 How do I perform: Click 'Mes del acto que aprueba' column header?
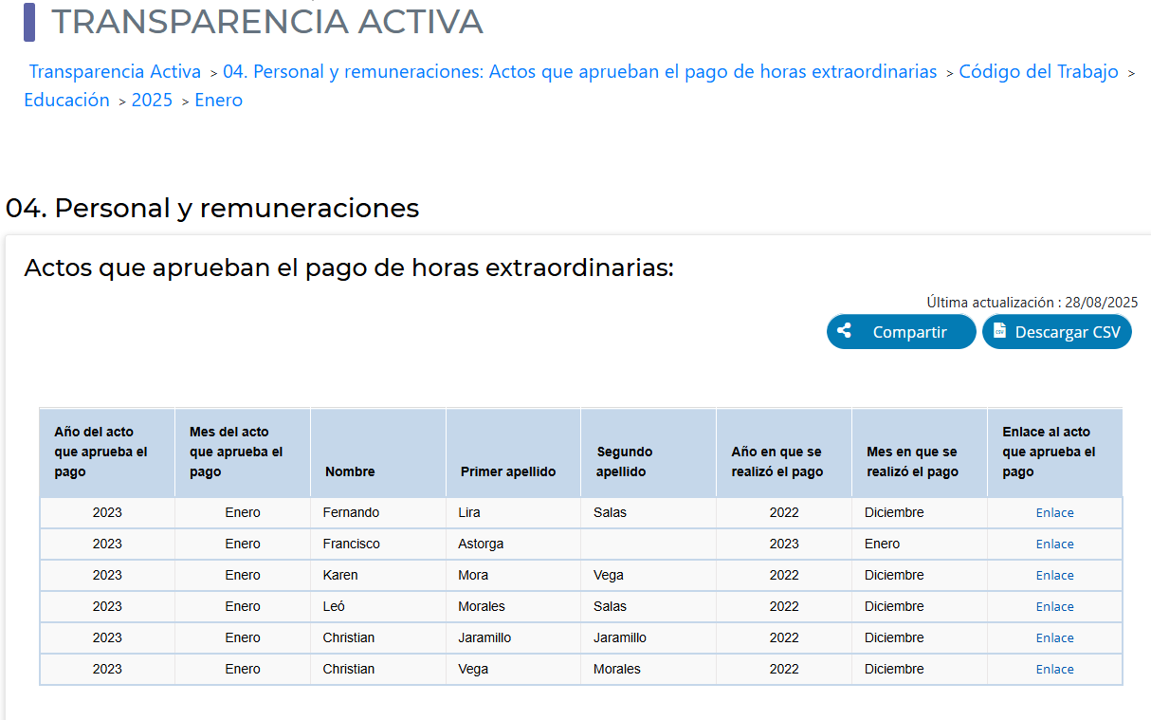[x=243, y=452]
